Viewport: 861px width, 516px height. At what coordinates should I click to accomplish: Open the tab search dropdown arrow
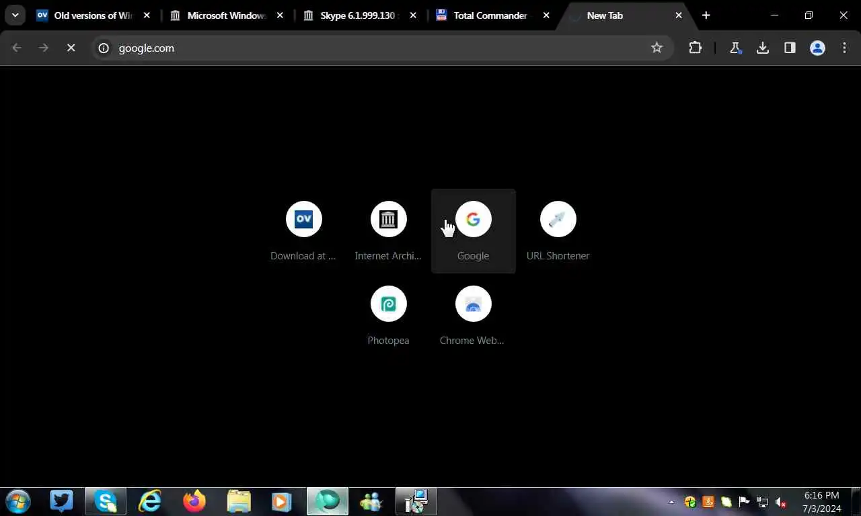click(15, 15)
